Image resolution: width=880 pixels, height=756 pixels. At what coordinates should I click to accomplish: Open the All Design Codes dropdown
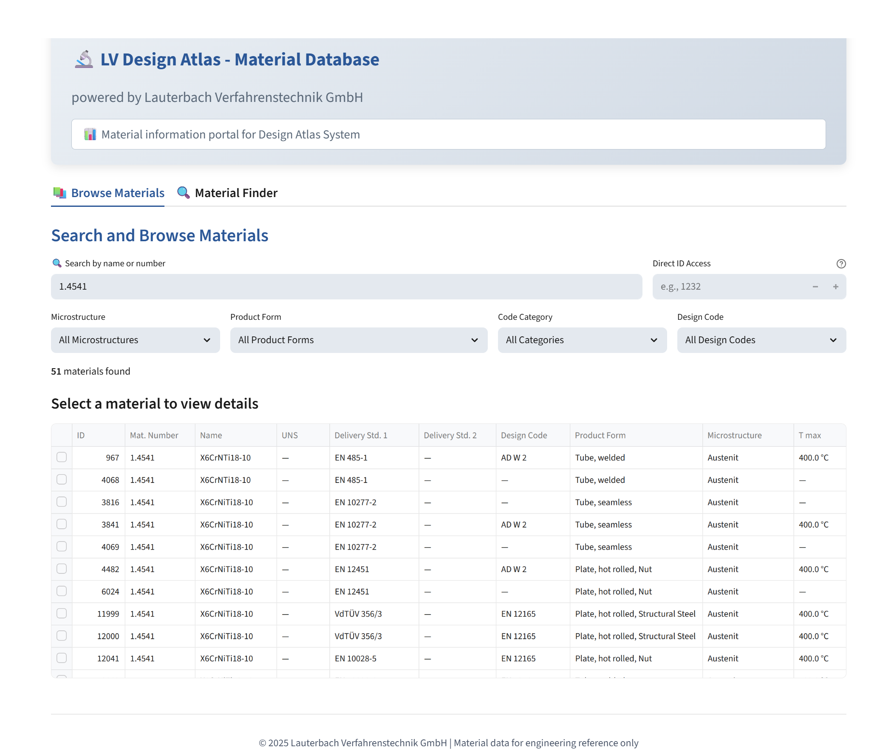click(x=761, y=340)
